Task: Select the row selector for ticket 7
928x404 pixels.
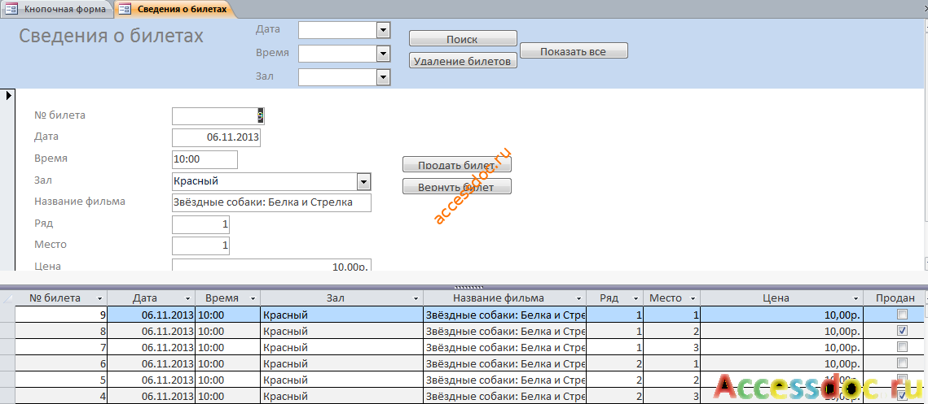Action: coord(7,347)
